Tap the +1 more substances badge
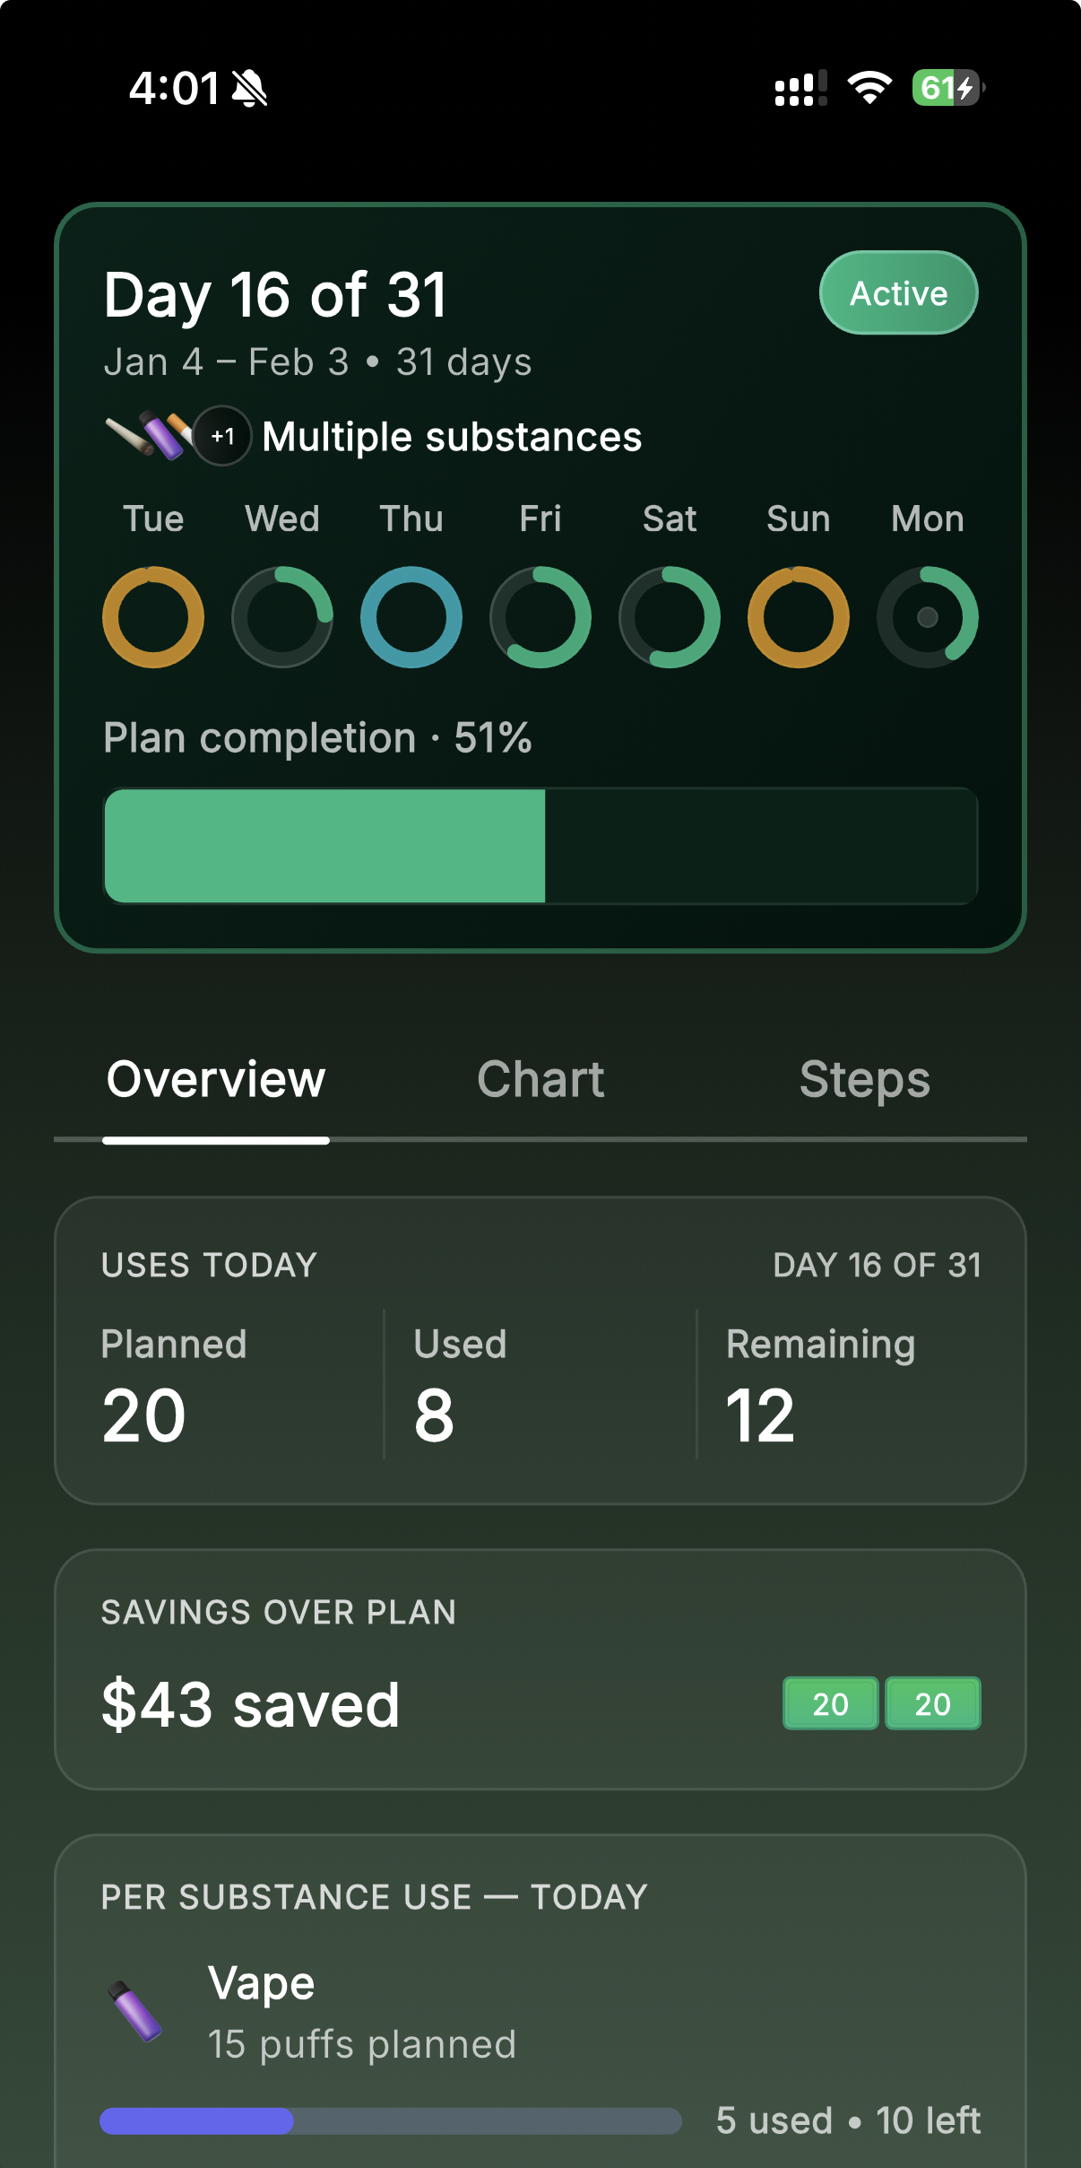 click(x=222, y=437)
